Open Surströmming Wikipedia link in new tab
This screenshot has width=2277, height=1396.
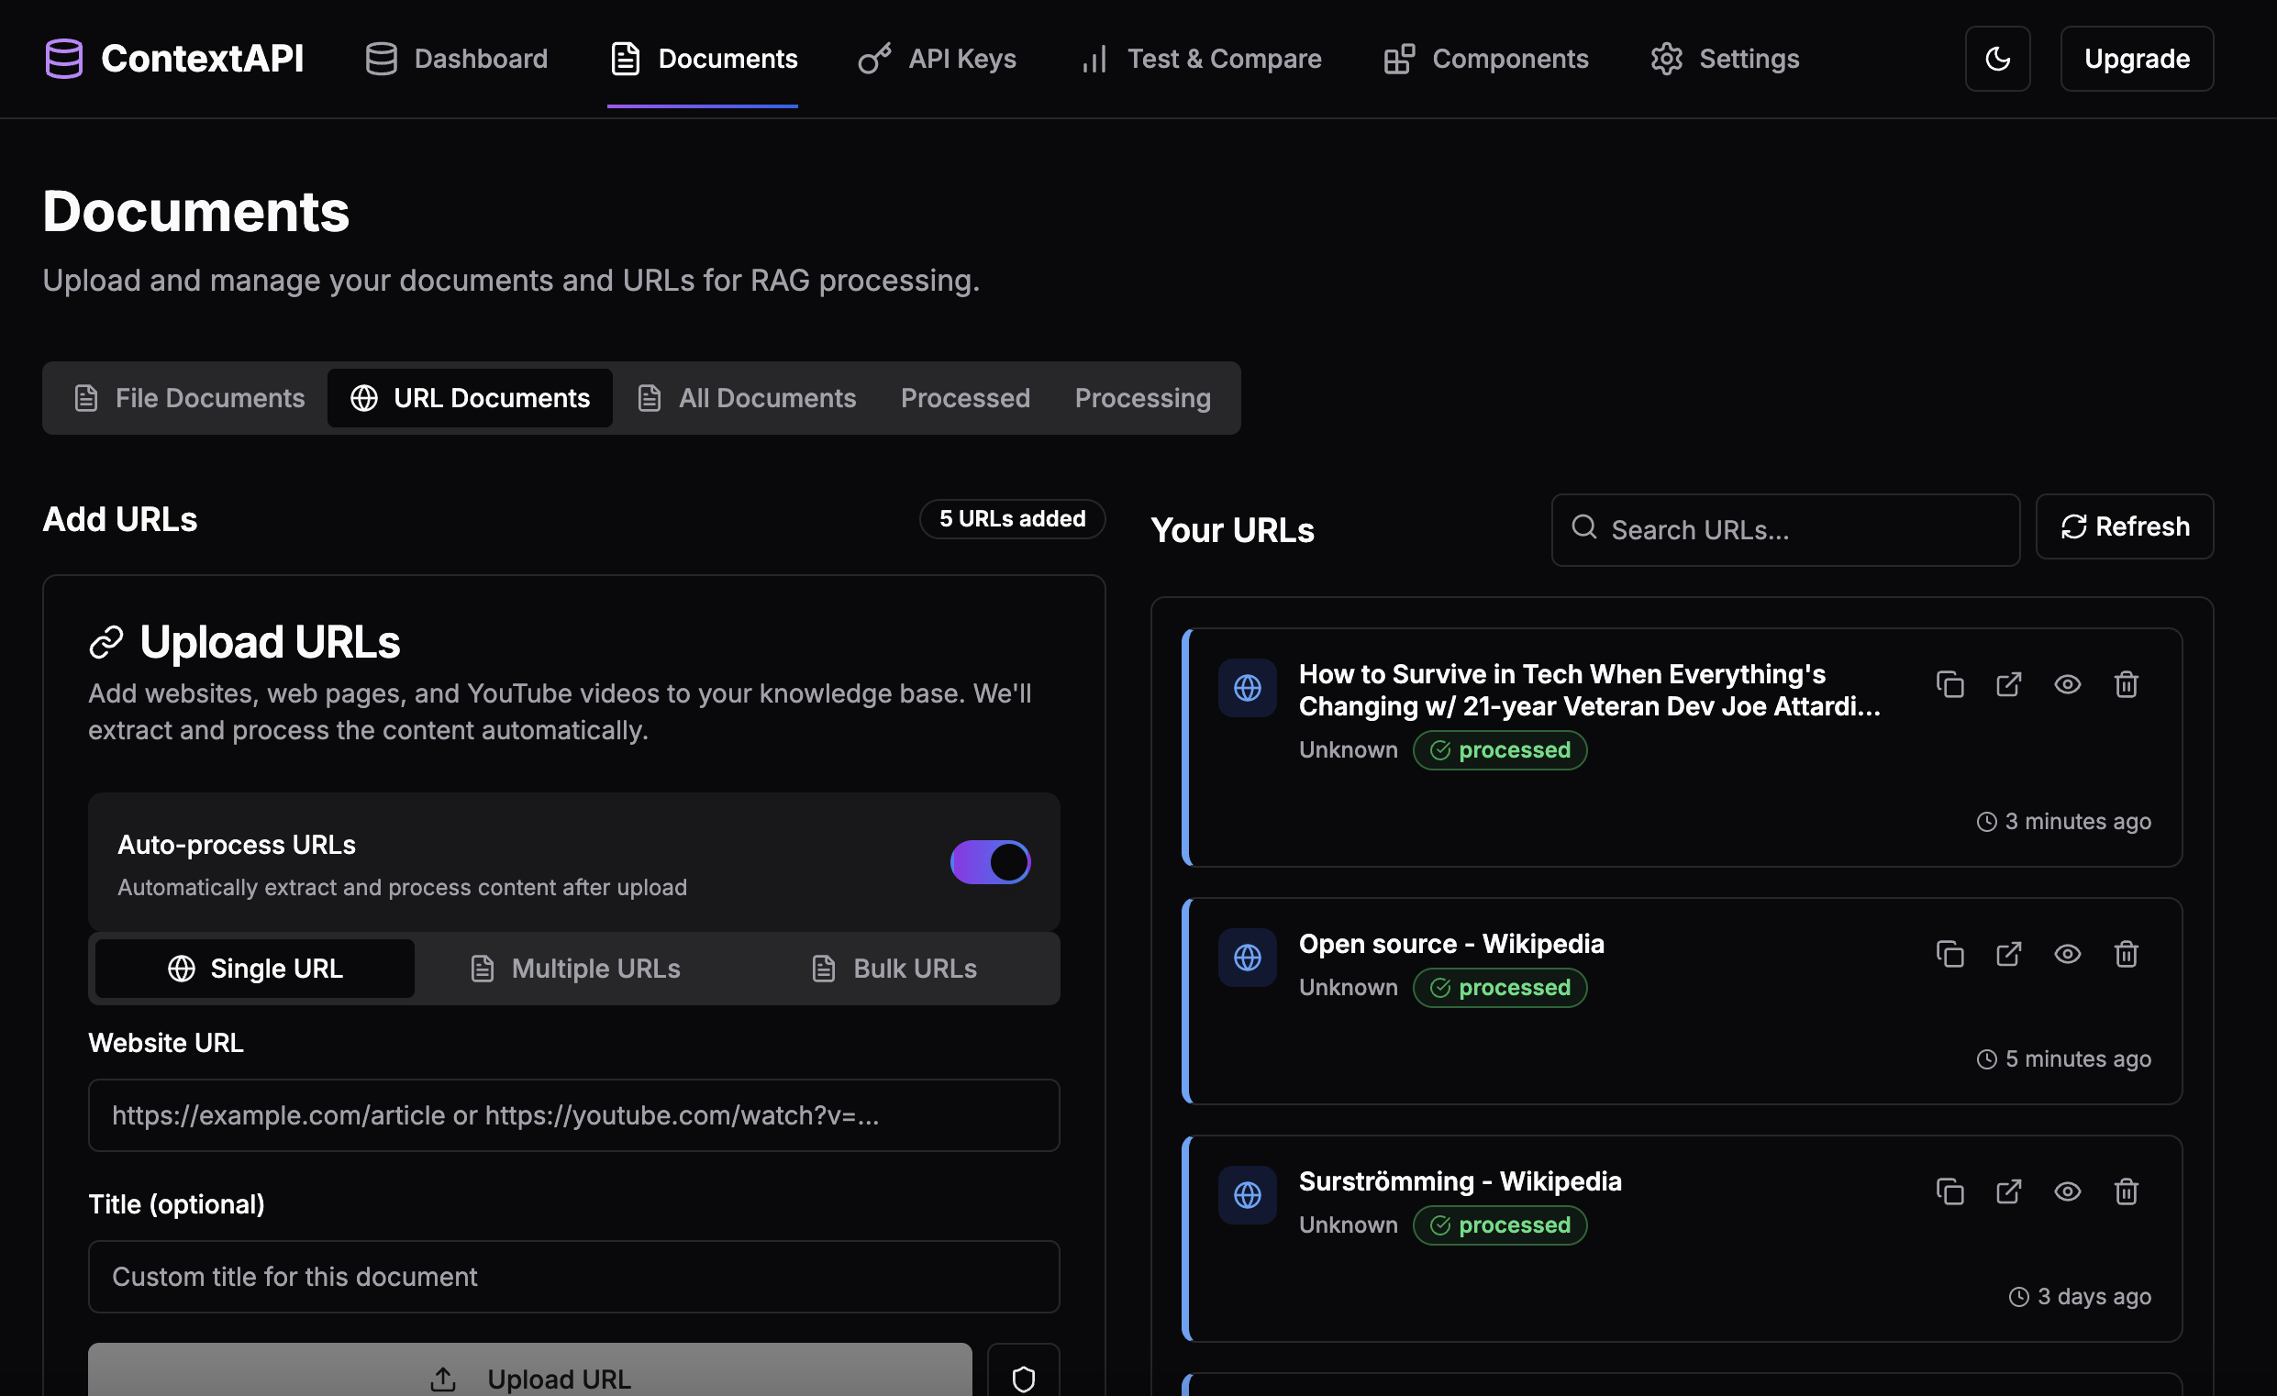tap(2008, 1191)
